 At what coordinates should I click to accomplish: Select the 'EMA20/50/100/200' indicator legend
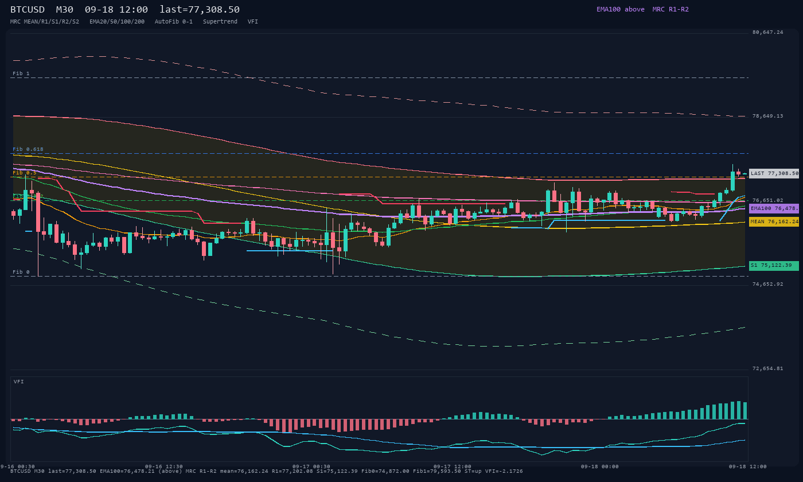tap(117, 21)
